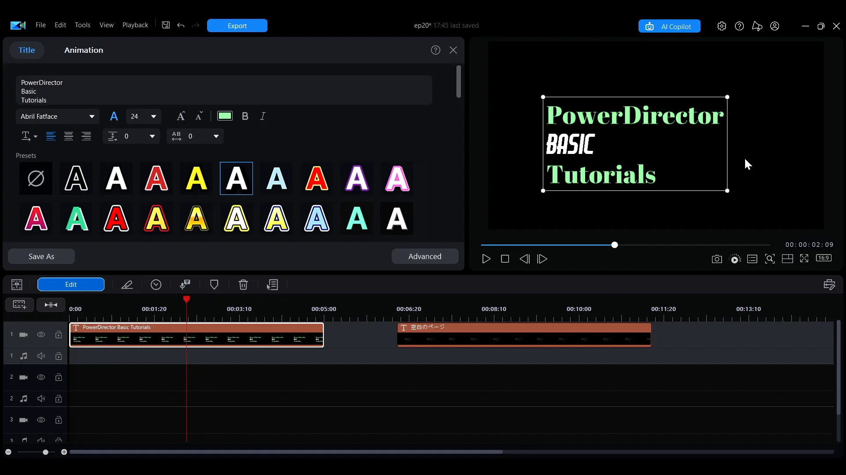The height and width of the screenshot is (475, 846).
Task: Click Save As for the title template
Action: pyautogui.click(x=41, y=256)
